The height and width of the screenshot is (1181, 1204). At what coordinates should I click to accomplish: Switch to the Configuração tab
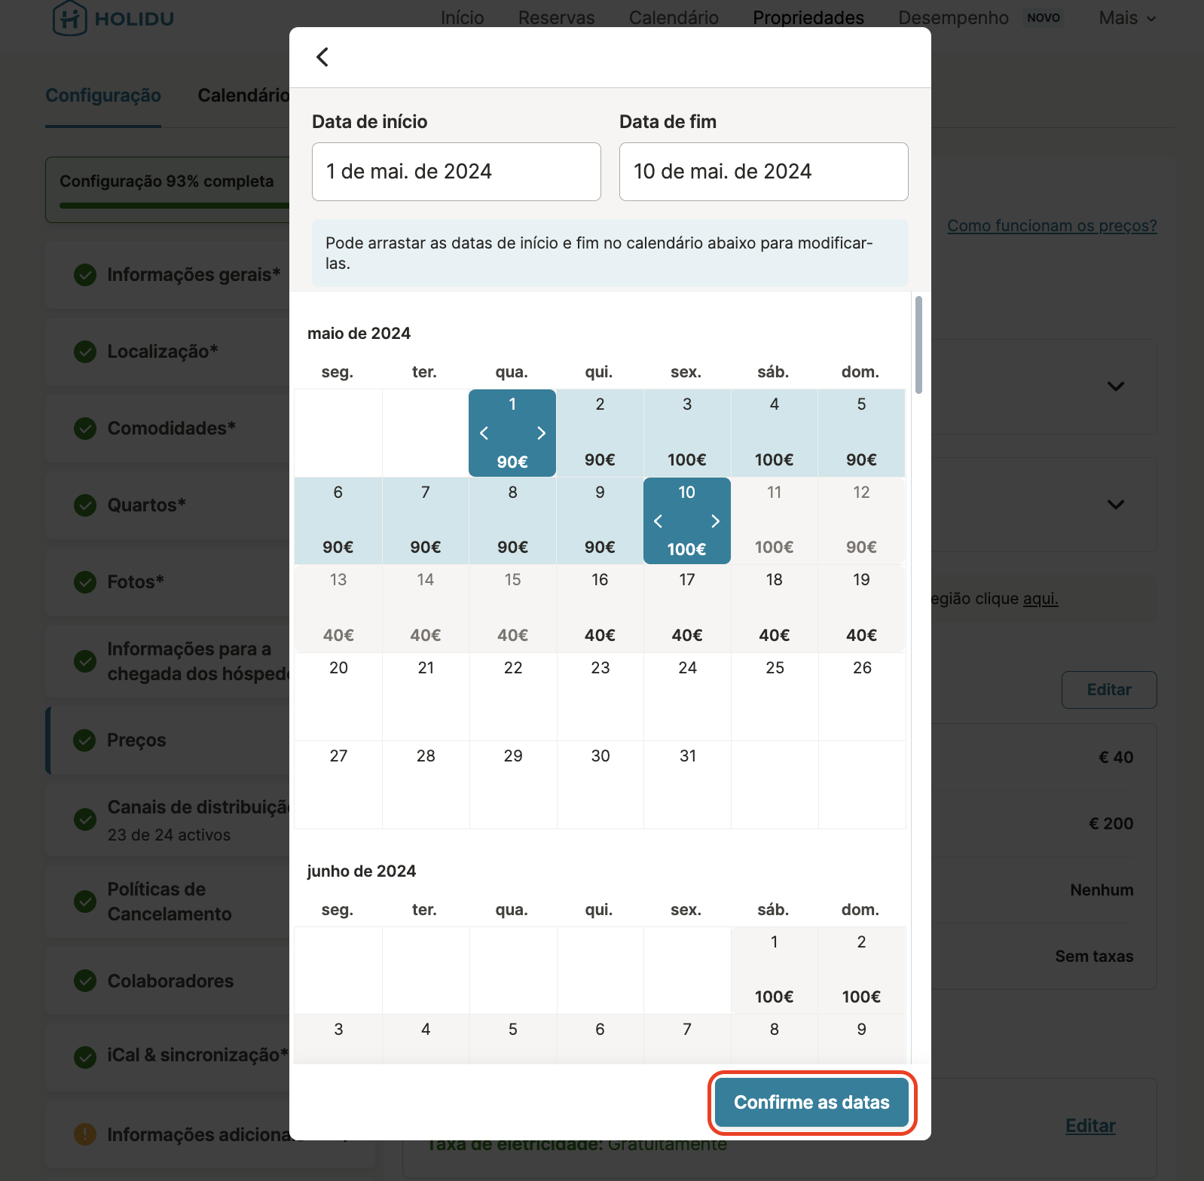coord(103,96)
